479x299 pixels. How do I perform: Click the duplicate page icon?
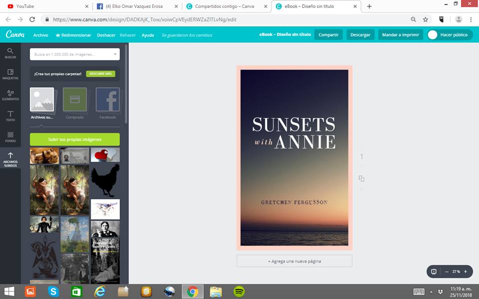pyautogui.click(x=362, y=178)
